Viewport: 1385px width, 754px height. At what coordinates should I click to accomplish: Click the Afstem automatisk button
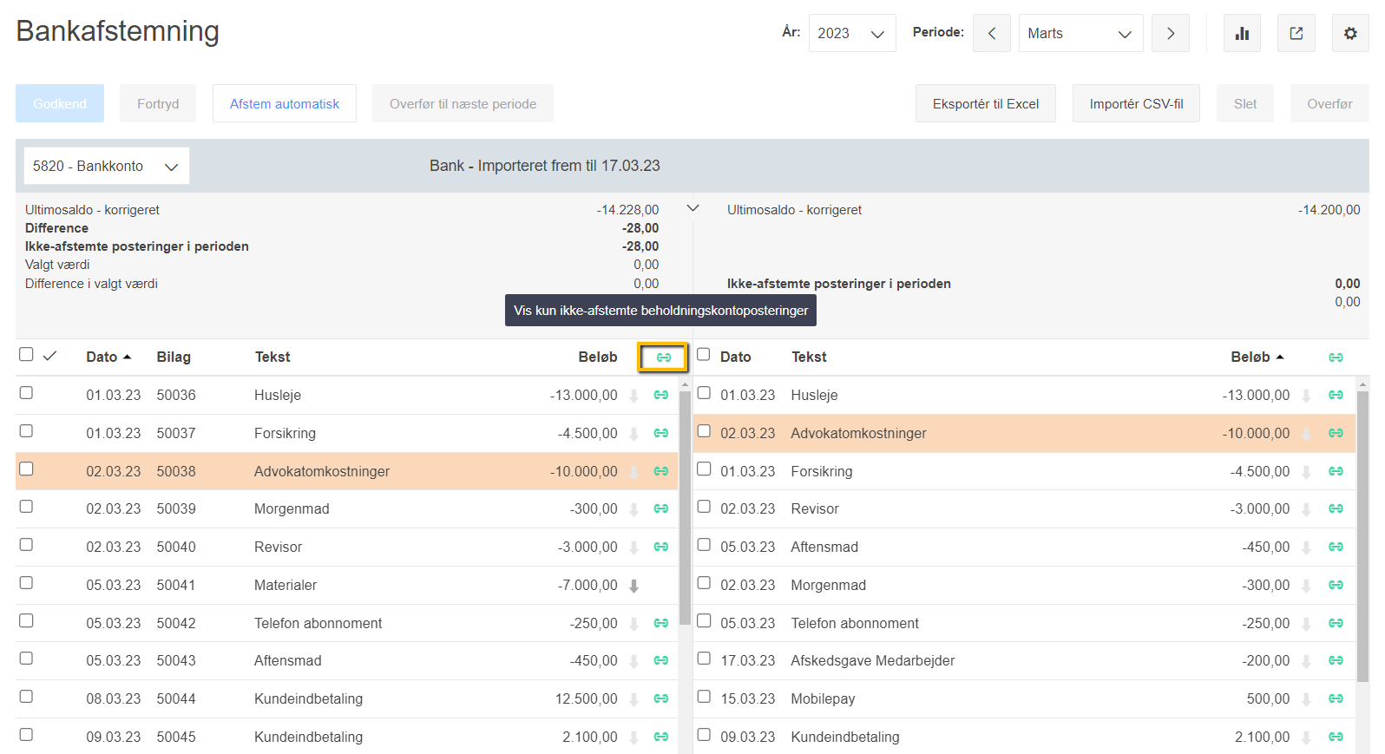pyautogui.click(x=284, y=103)
